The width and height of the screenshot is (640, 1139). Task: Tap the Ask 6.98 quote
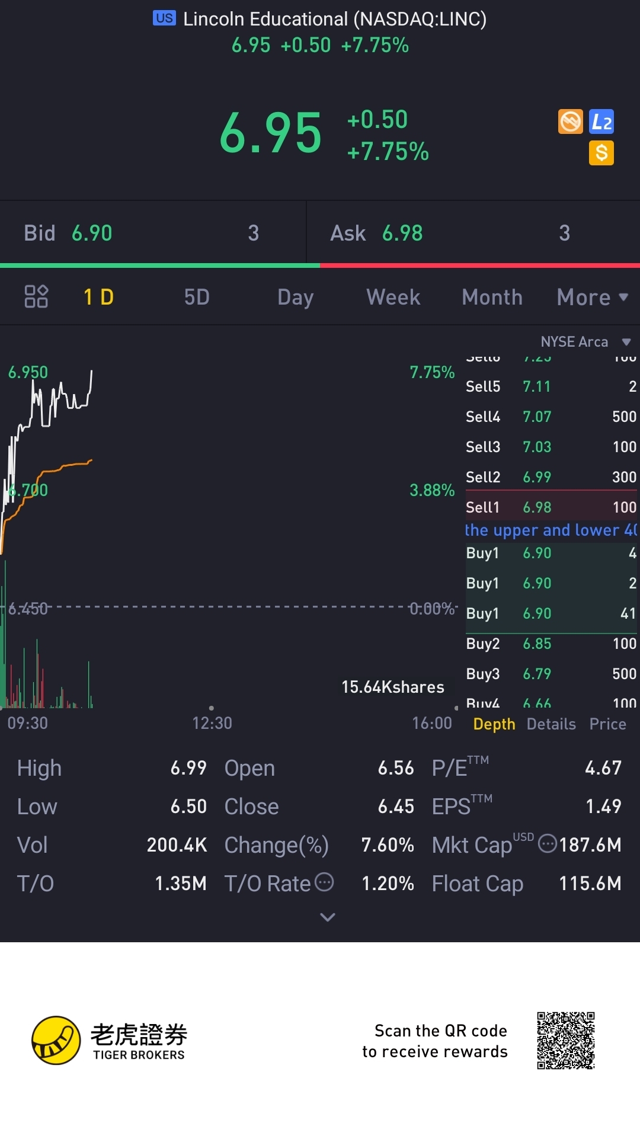(473, 233)
